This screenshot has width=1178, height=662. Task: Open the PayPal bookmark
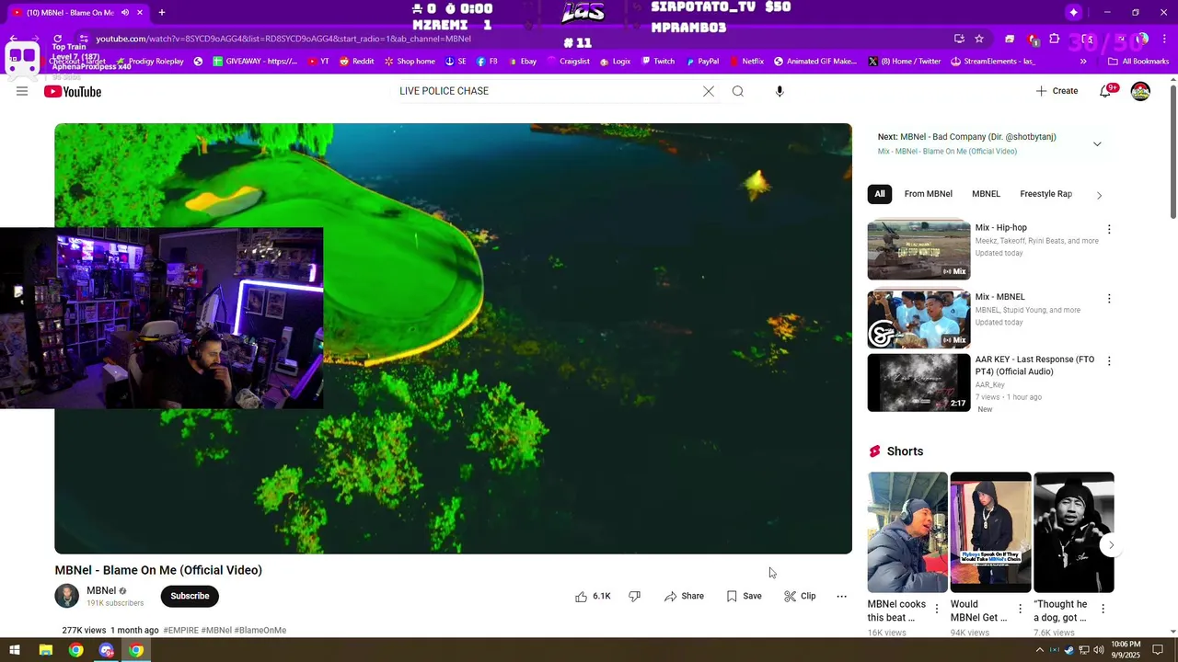[702, 62]
